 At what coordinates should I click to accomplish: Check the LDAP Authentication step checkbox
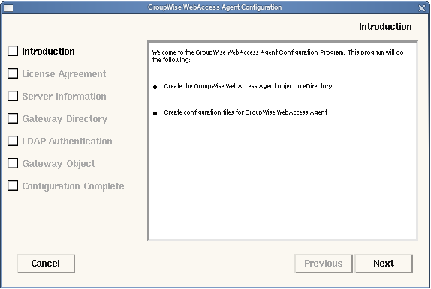coord(13,141)
